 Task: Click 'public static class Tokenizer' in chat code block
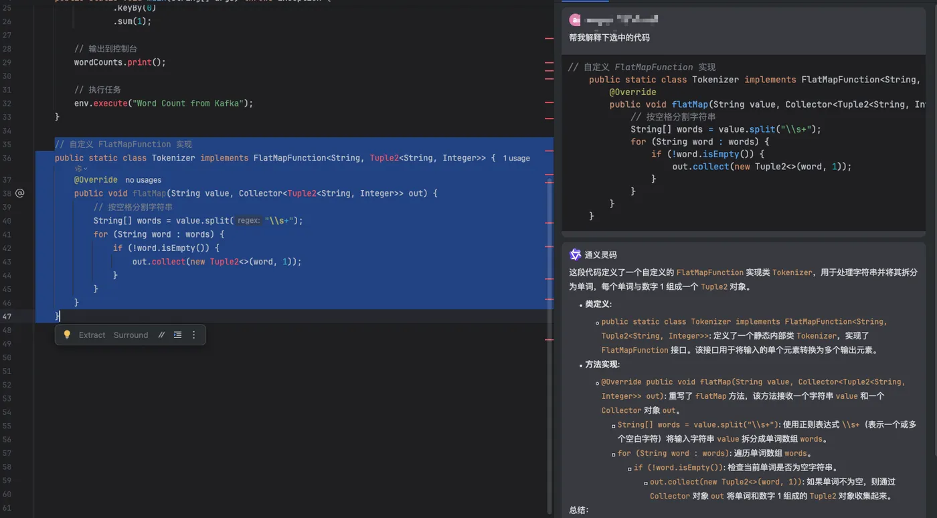663,80
